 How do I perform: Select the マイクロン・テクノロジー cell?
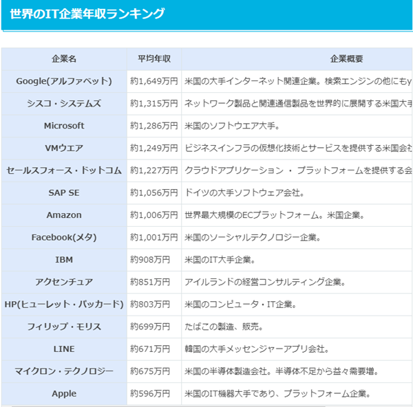pyautogui.click(x=64, y=371)
